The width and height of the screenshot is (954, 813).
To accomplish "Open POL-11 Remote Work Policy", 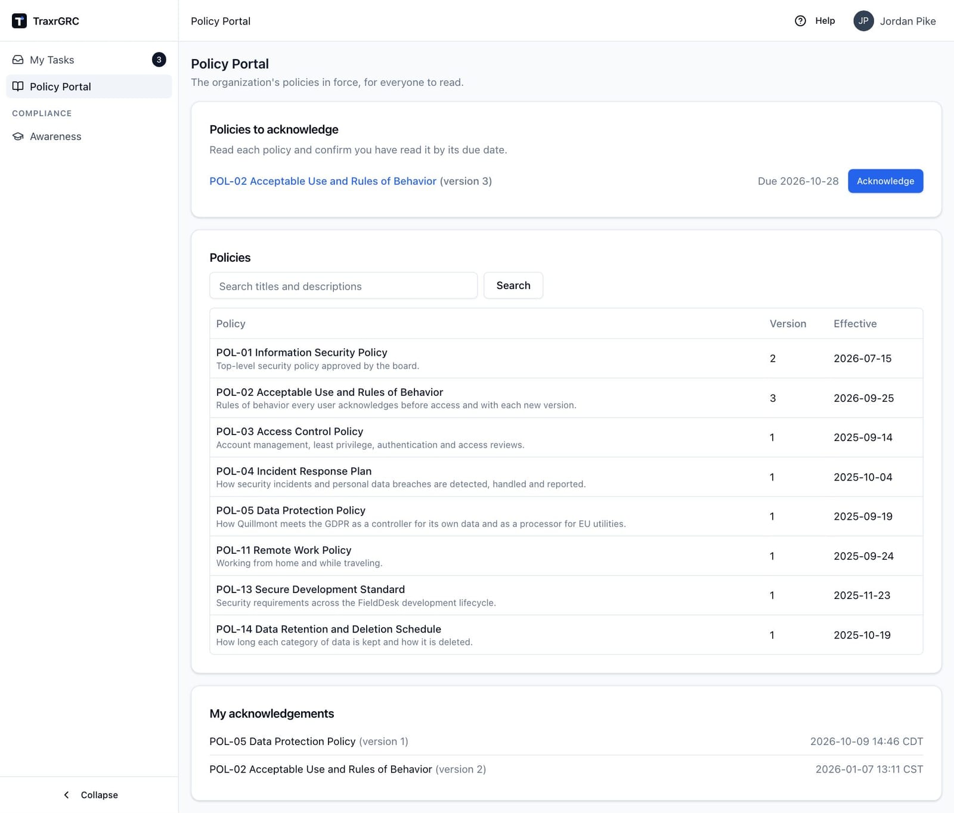I will (x=283, y=550).
